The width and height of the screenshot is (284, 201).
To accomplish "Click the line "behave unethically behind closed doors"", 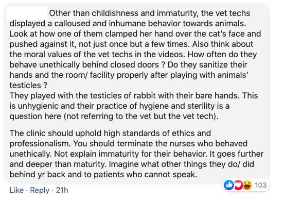I will pos(128,65).
